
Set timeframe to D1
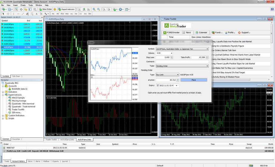[x=81, y=14]
